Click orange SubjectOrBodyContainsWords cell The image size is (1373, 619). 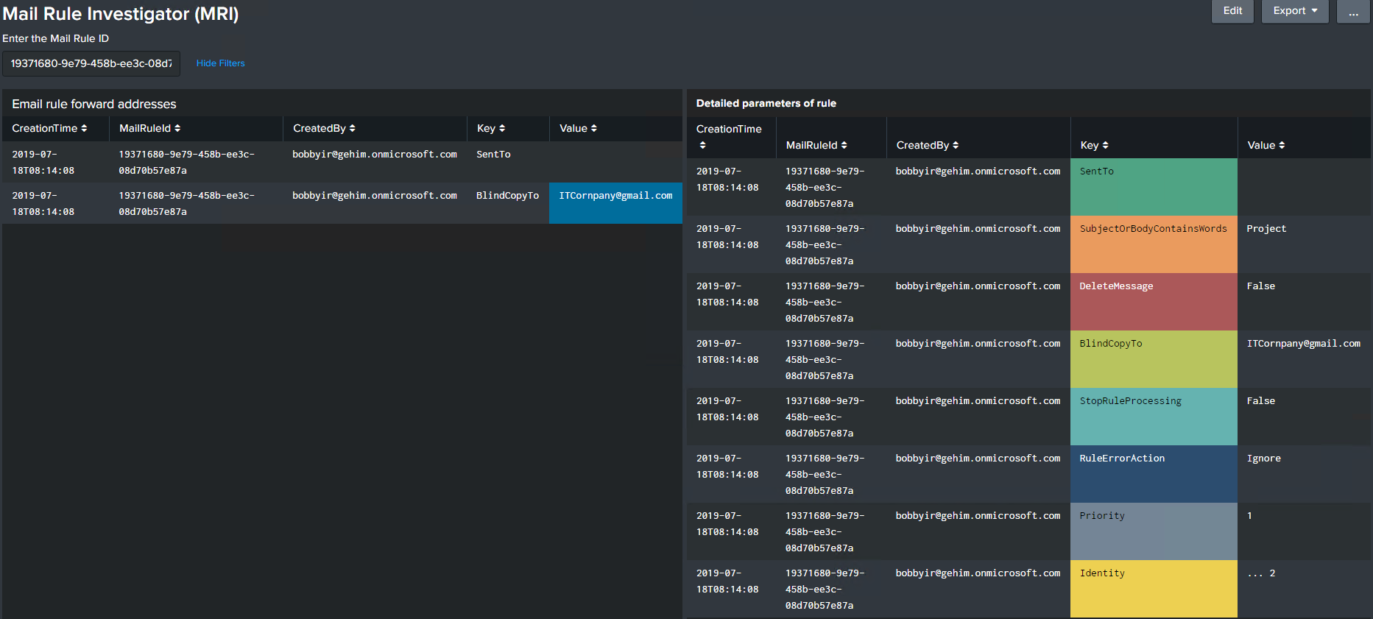[x=1154, y=244]
